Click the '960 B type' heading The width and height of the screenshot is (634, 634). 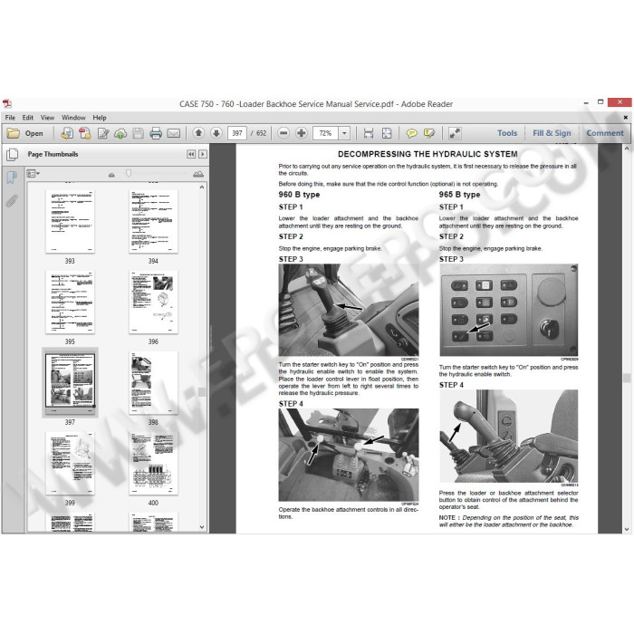pyautogui.click(x=299, y=195)
